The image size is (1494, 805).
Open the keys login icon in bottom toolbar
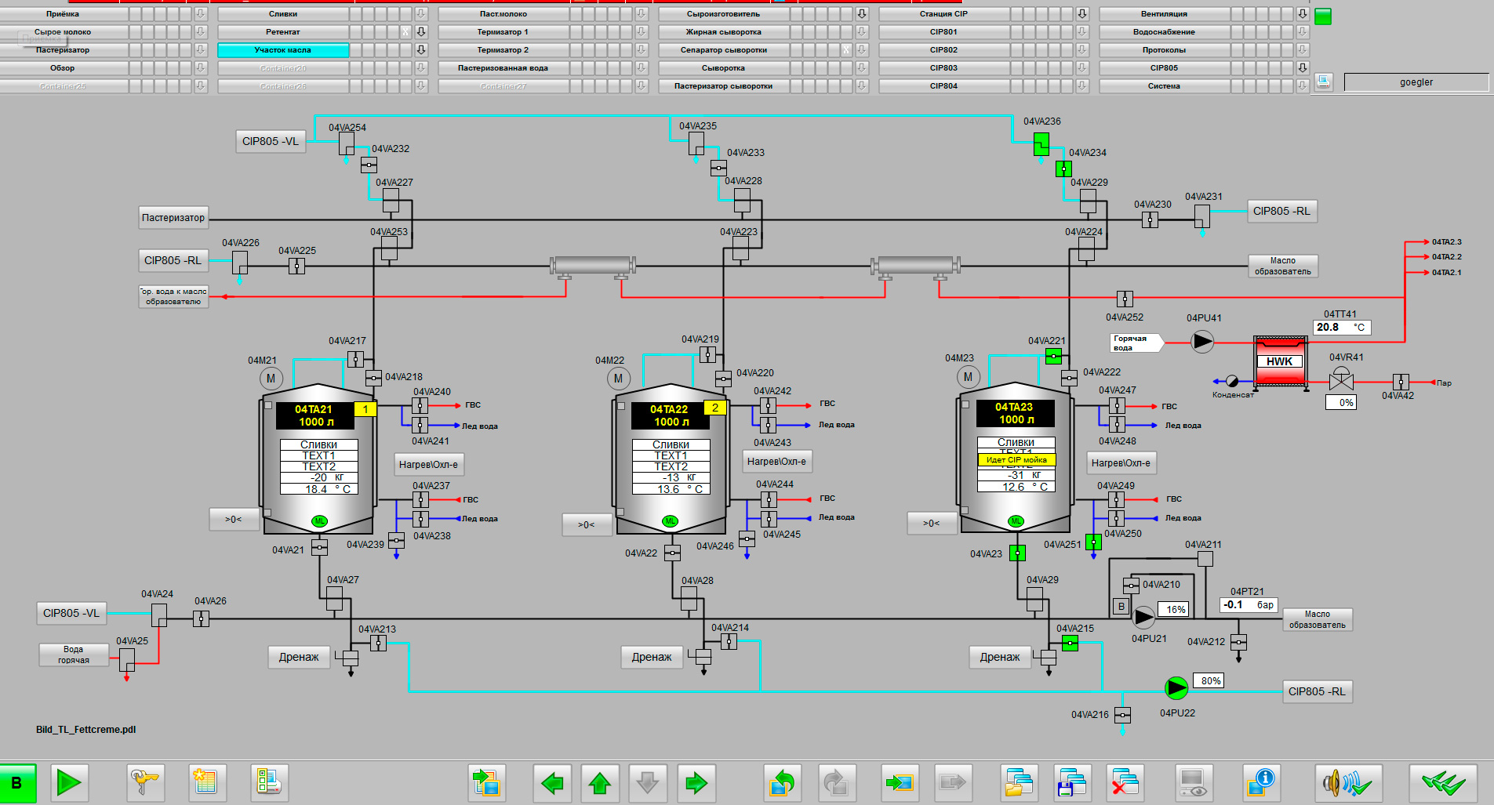[x=146, y=782]
